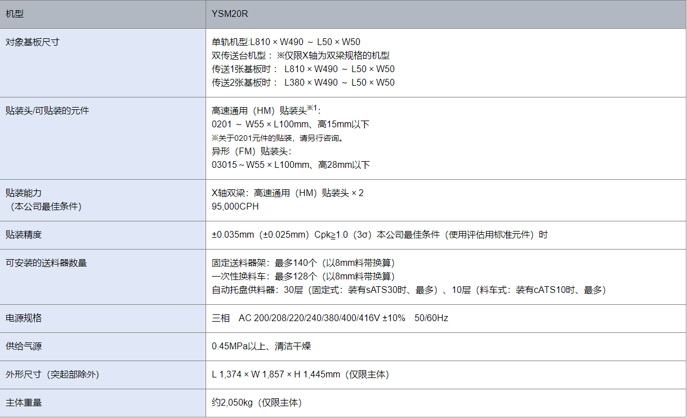Click the 三相 AC 200/208/220 voltage line
This screenshot has width=687, height=418.
point(330,318)
